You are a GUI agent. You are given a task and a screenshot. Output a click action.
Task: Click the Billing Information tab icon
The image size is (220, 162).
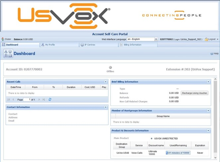coord(121,45)
